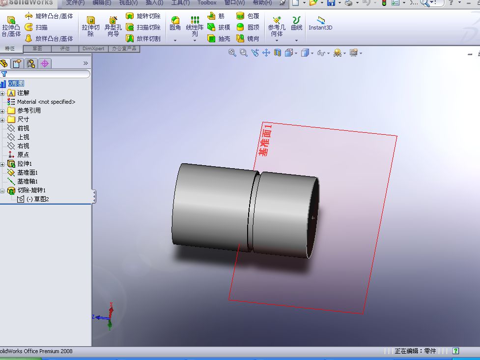The width and height of the screenshot is (480, 360).
Task: Toggle the Section View icon
Action: pyautogui.click(x=278, y=53)
